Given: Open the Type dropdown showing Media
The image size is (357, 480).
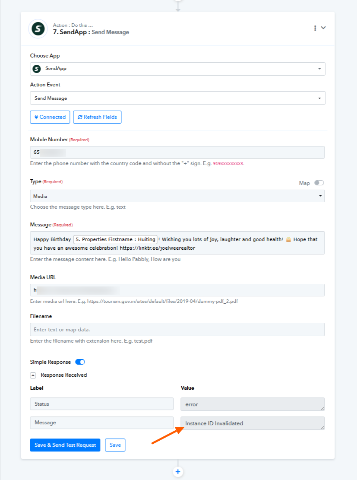Looking at the screenshot, I should point(177,196).
